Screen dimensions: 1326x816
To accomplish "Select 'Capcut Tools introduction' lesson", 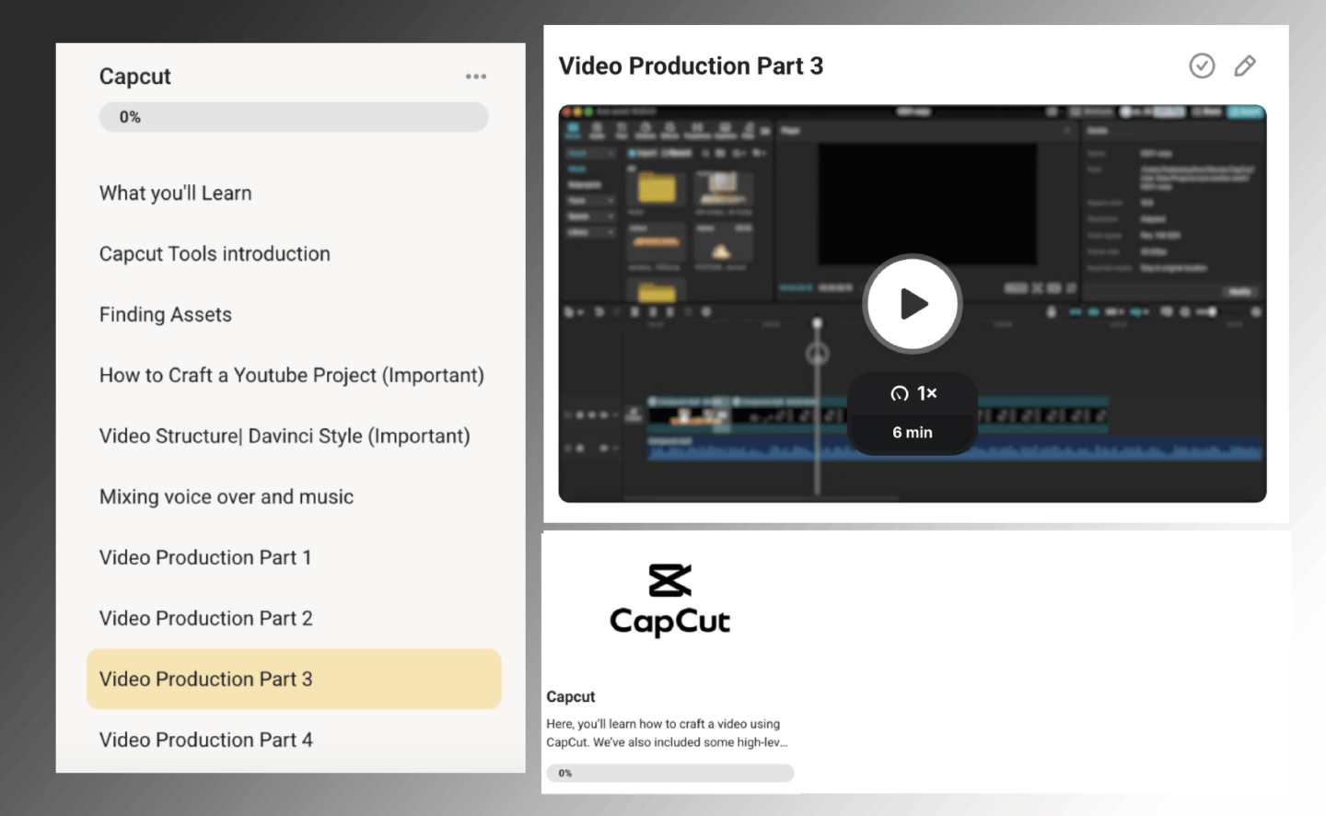I will [x=215, y=254].
